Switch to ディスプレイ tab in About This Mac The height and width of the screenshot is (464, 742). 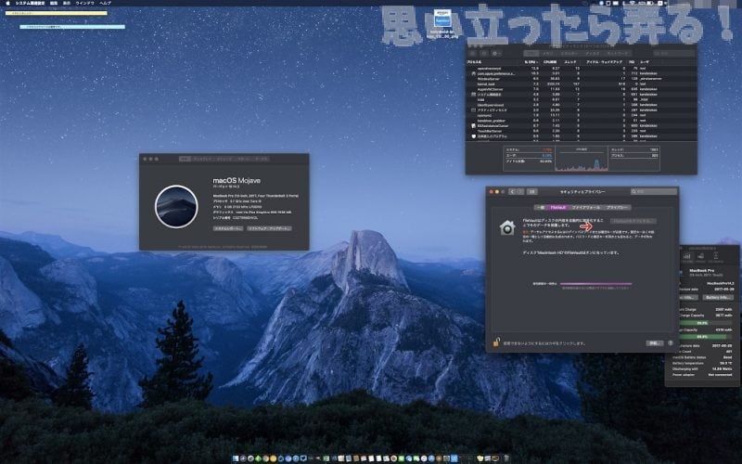click(203, 159)
